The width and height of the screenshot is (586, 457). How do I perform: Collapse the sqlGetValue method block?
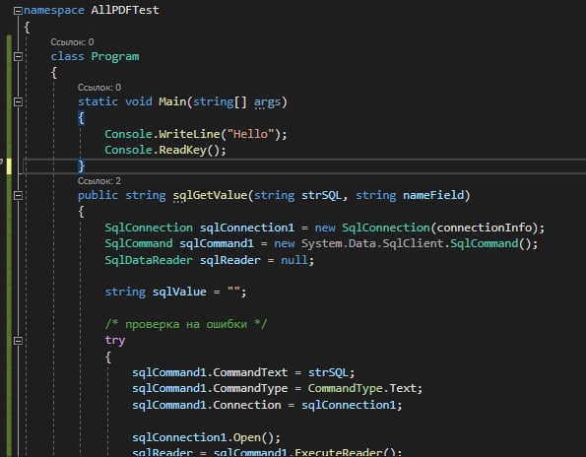point(18,195)
